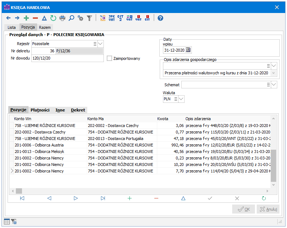The image size is (287, 228).
Task: Open help with the question mark icon
Action: click(x=160, y=18)
